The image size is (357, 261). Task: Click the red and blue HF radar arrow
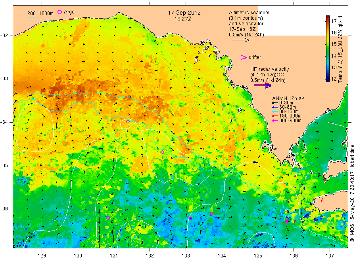pos(263,85)
